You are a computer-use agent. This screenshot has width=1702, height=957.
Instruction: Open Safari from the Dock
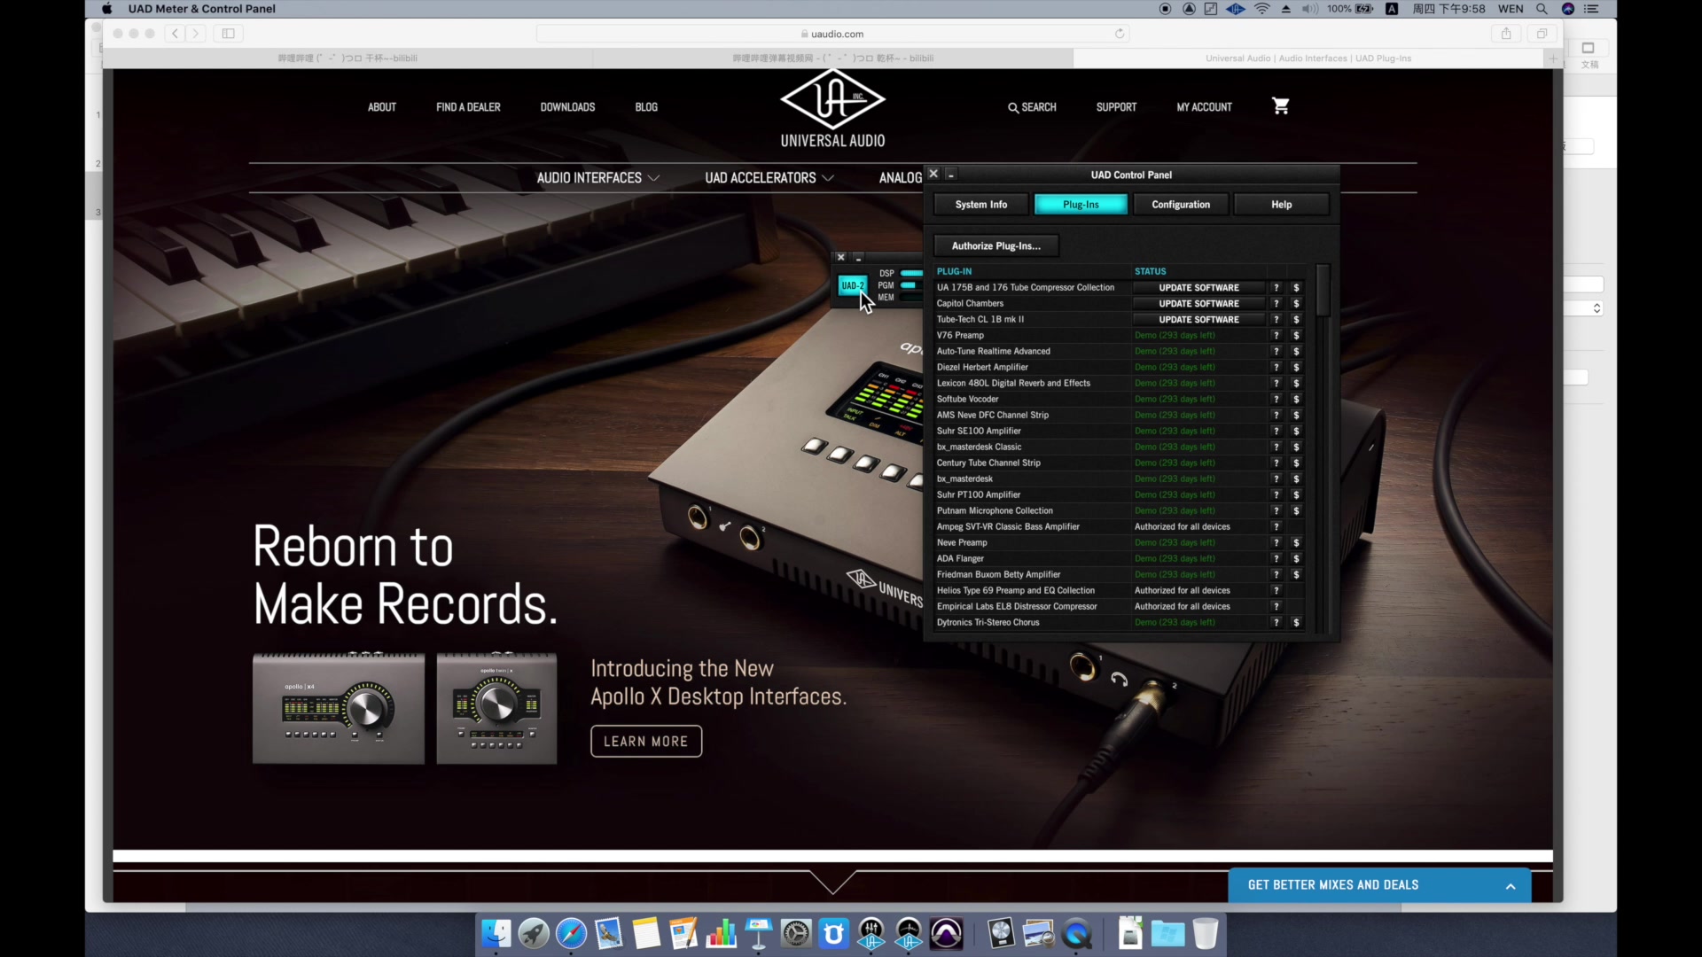[x=571, y=934]
